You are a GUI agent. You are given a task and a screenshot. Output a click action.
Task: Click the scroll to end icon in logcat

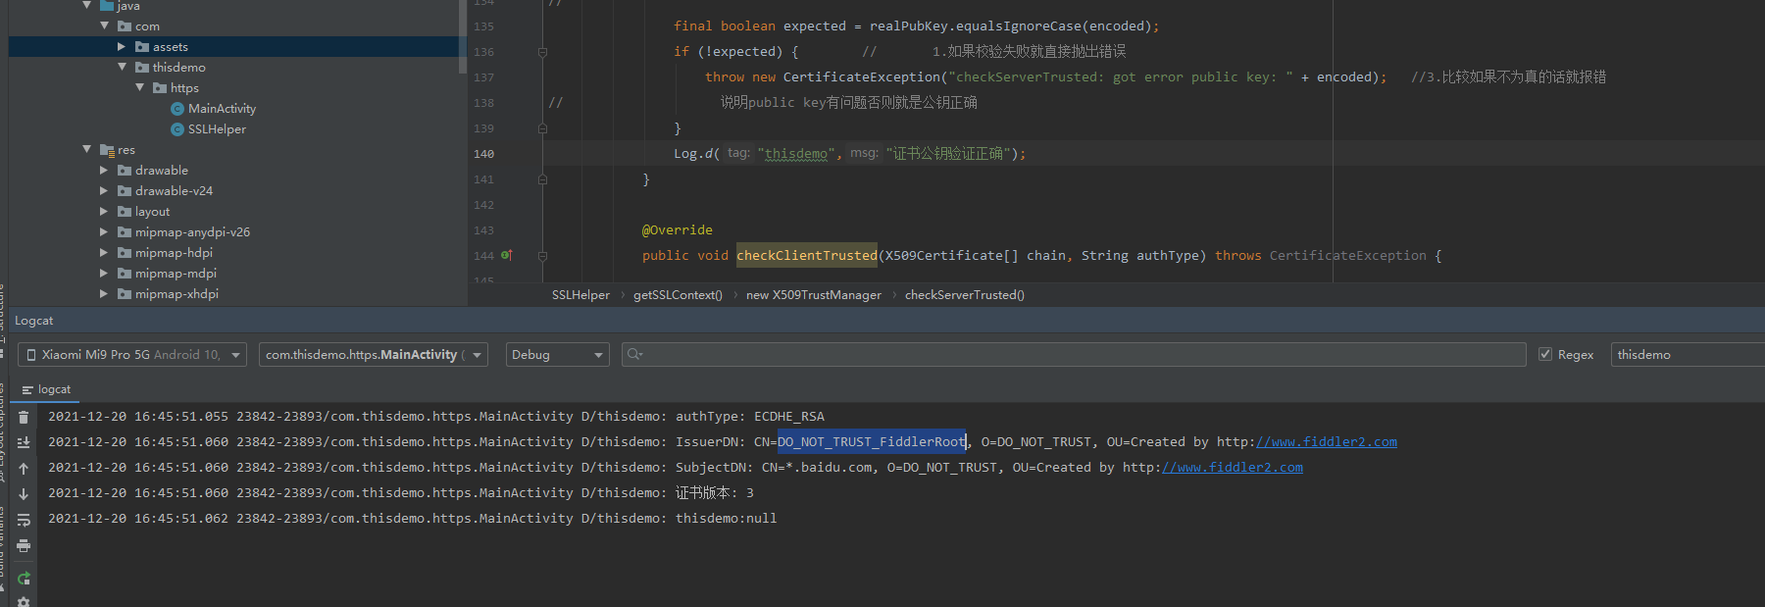[x=24, y=443]
